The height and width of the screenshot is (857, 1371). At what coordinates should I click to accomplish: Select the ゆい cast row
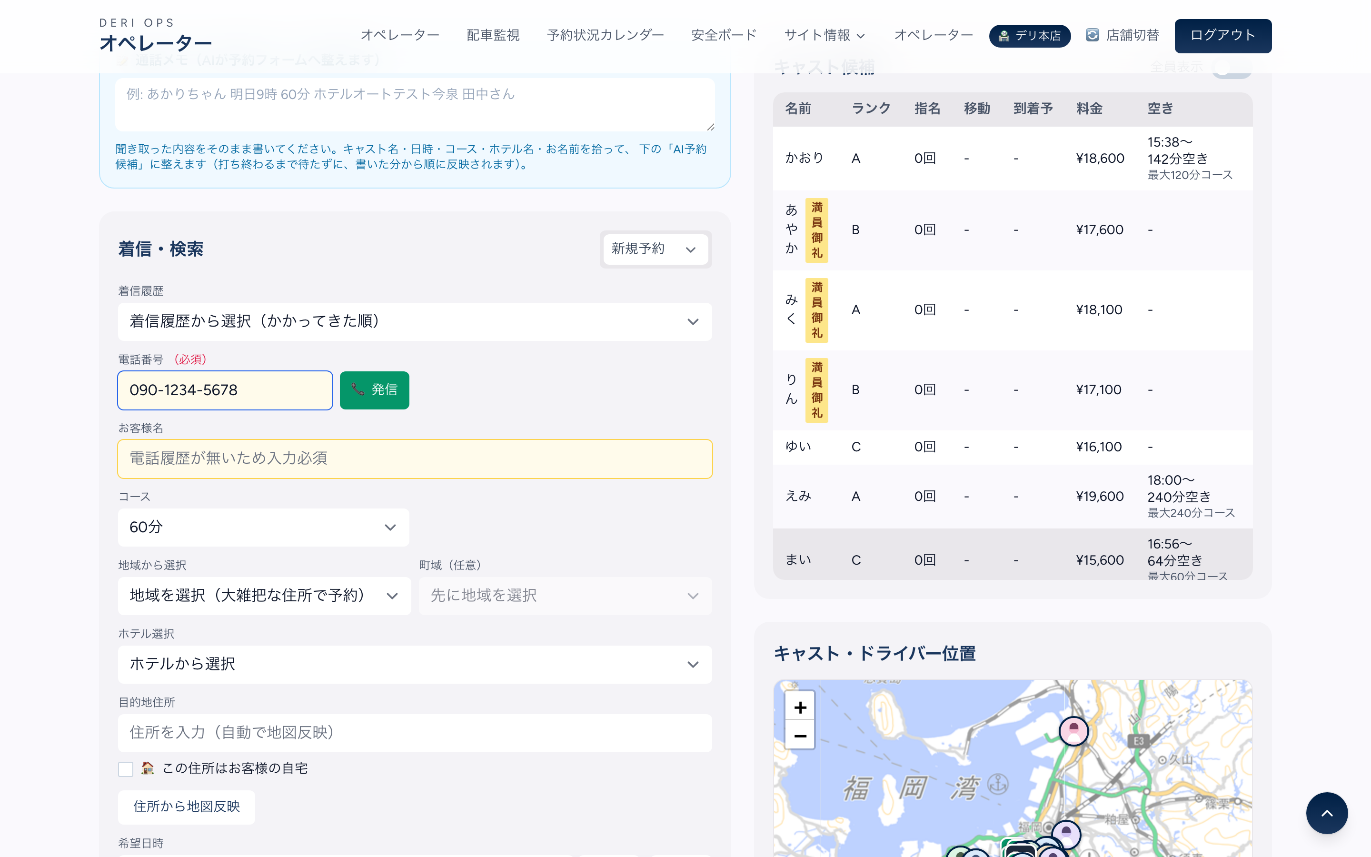click(1013, 447)
